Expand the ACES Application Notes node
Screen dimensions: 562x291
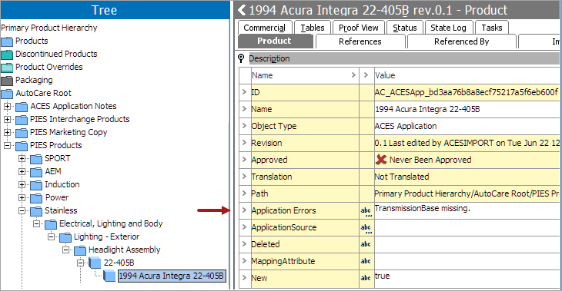7,106
